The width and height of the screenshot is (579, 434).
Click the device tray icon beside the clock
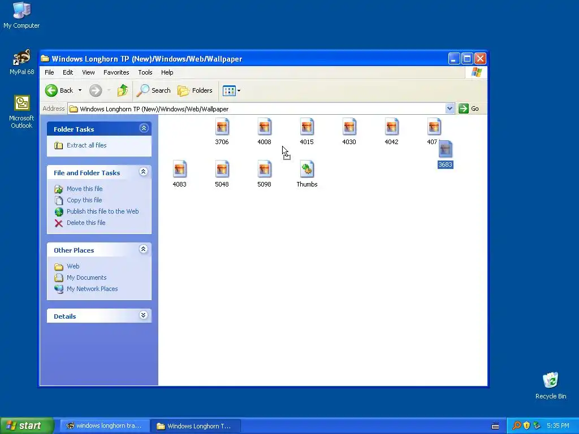coord(537,426)
